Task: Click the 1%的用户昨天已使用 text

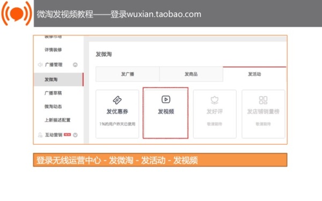Action: point(117,124)
